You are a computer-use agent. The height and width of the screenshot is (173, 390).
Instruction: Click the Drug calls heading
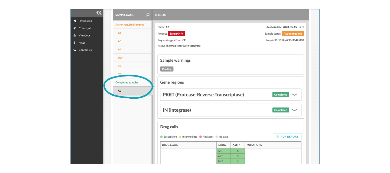click(169, 127)
